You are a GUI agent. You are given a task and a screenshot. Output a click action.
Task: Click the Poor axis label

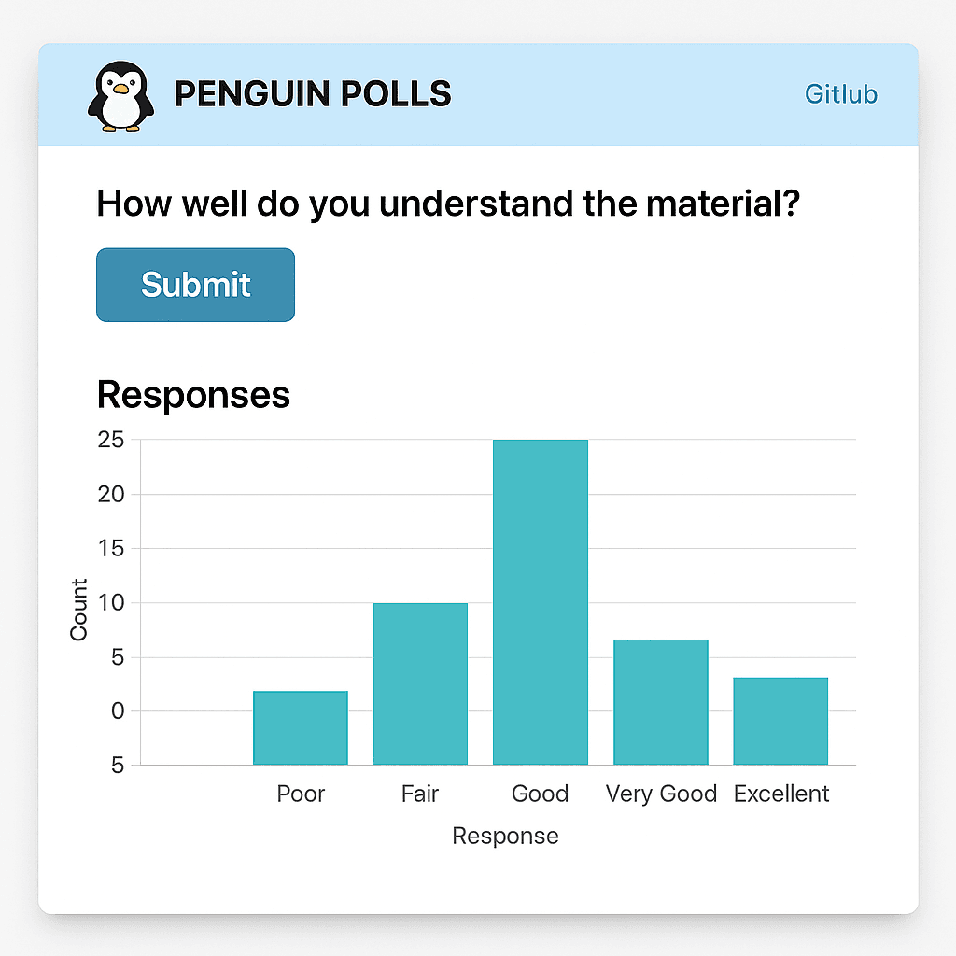click(x=301, y=794)
